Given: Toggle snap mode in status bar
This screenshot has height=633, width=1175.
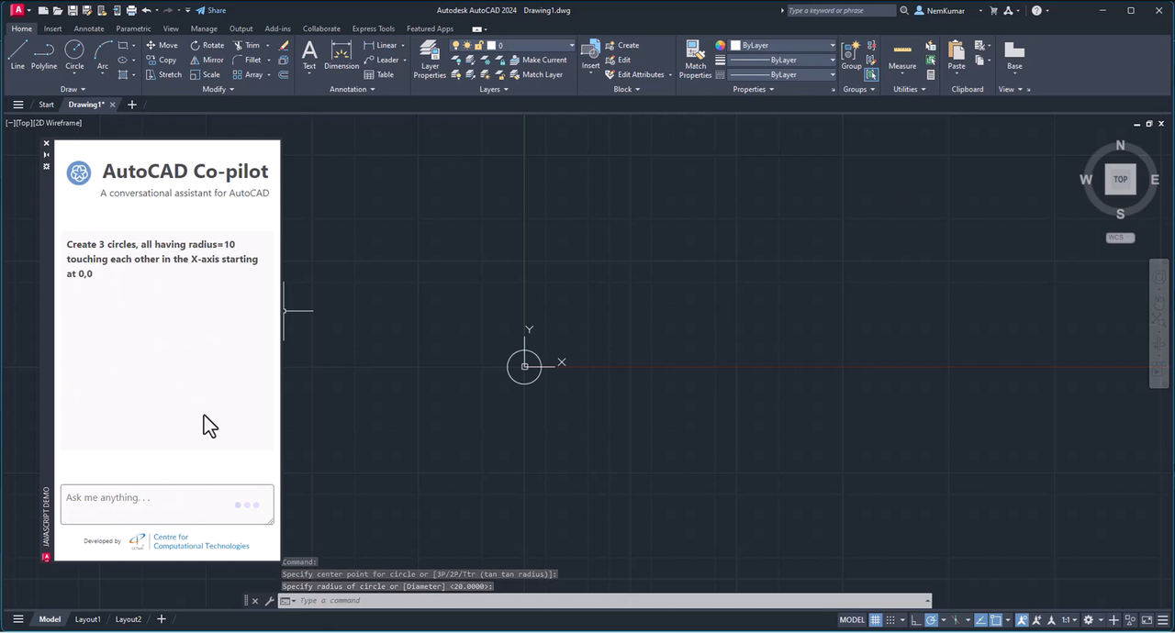Looking at the screenshot, I should (891, 619).
